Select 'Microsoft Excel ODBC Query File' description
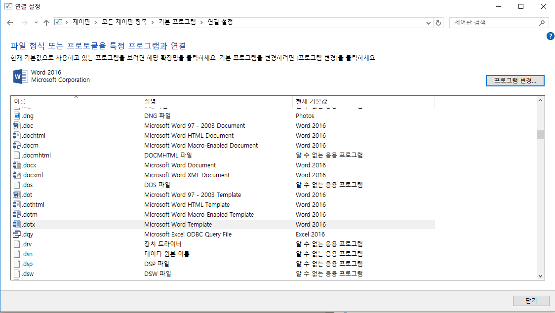The height and width of the screenshot is (313, 555). coord(188,235)
